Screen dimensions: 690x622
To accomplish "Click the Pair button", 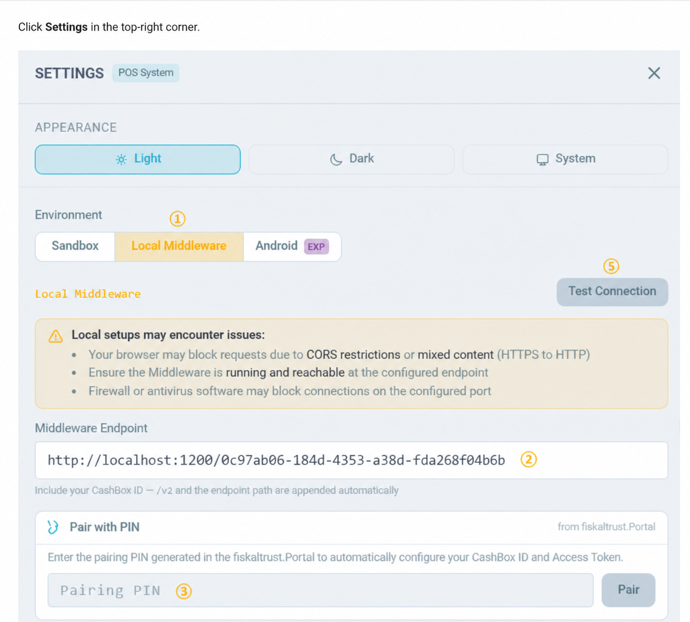I will click(x=628, y=590).
